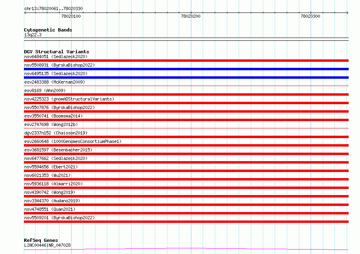Click the 78020100 ruler position label
Screen dimensions: 360x254
pyautogui.click(x=71, y=16)
